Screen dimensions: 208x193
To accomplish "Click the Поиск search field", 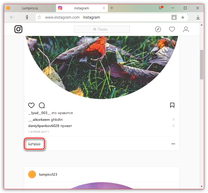I will pyautogui.click(x=102, y=29).
